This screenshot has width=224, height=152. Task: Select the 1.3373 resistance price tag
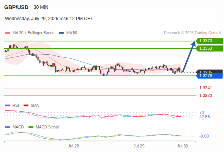coord(209,41)
